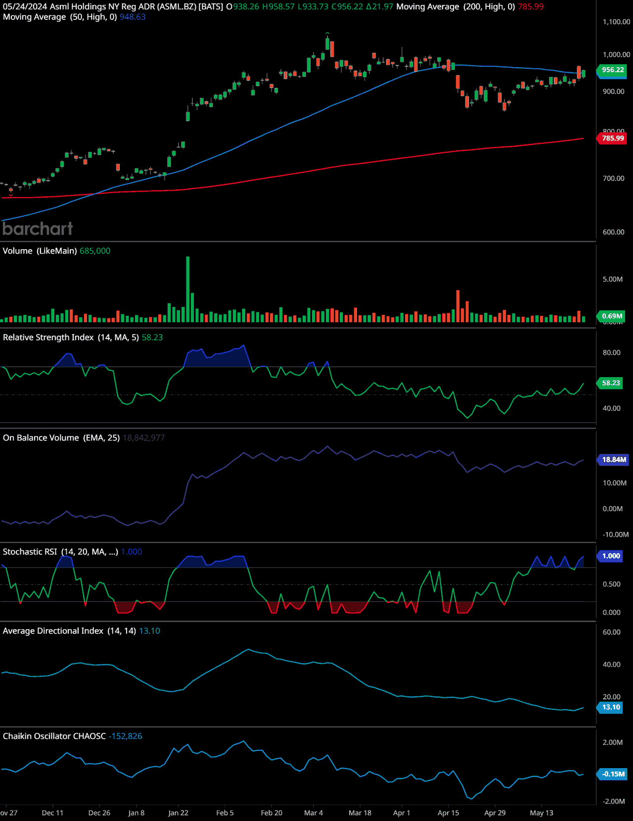Click the barchart watermark logo
The image size is (633, 821).
pyautogui.click(x=38, y=228)
